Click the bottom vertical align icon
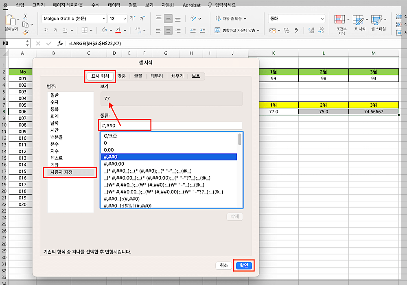Screen dimensions: 407x285 coord(178,19)
